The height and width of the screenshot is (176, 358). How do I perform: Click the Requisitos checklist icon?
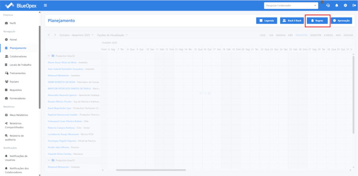(6, 90)
